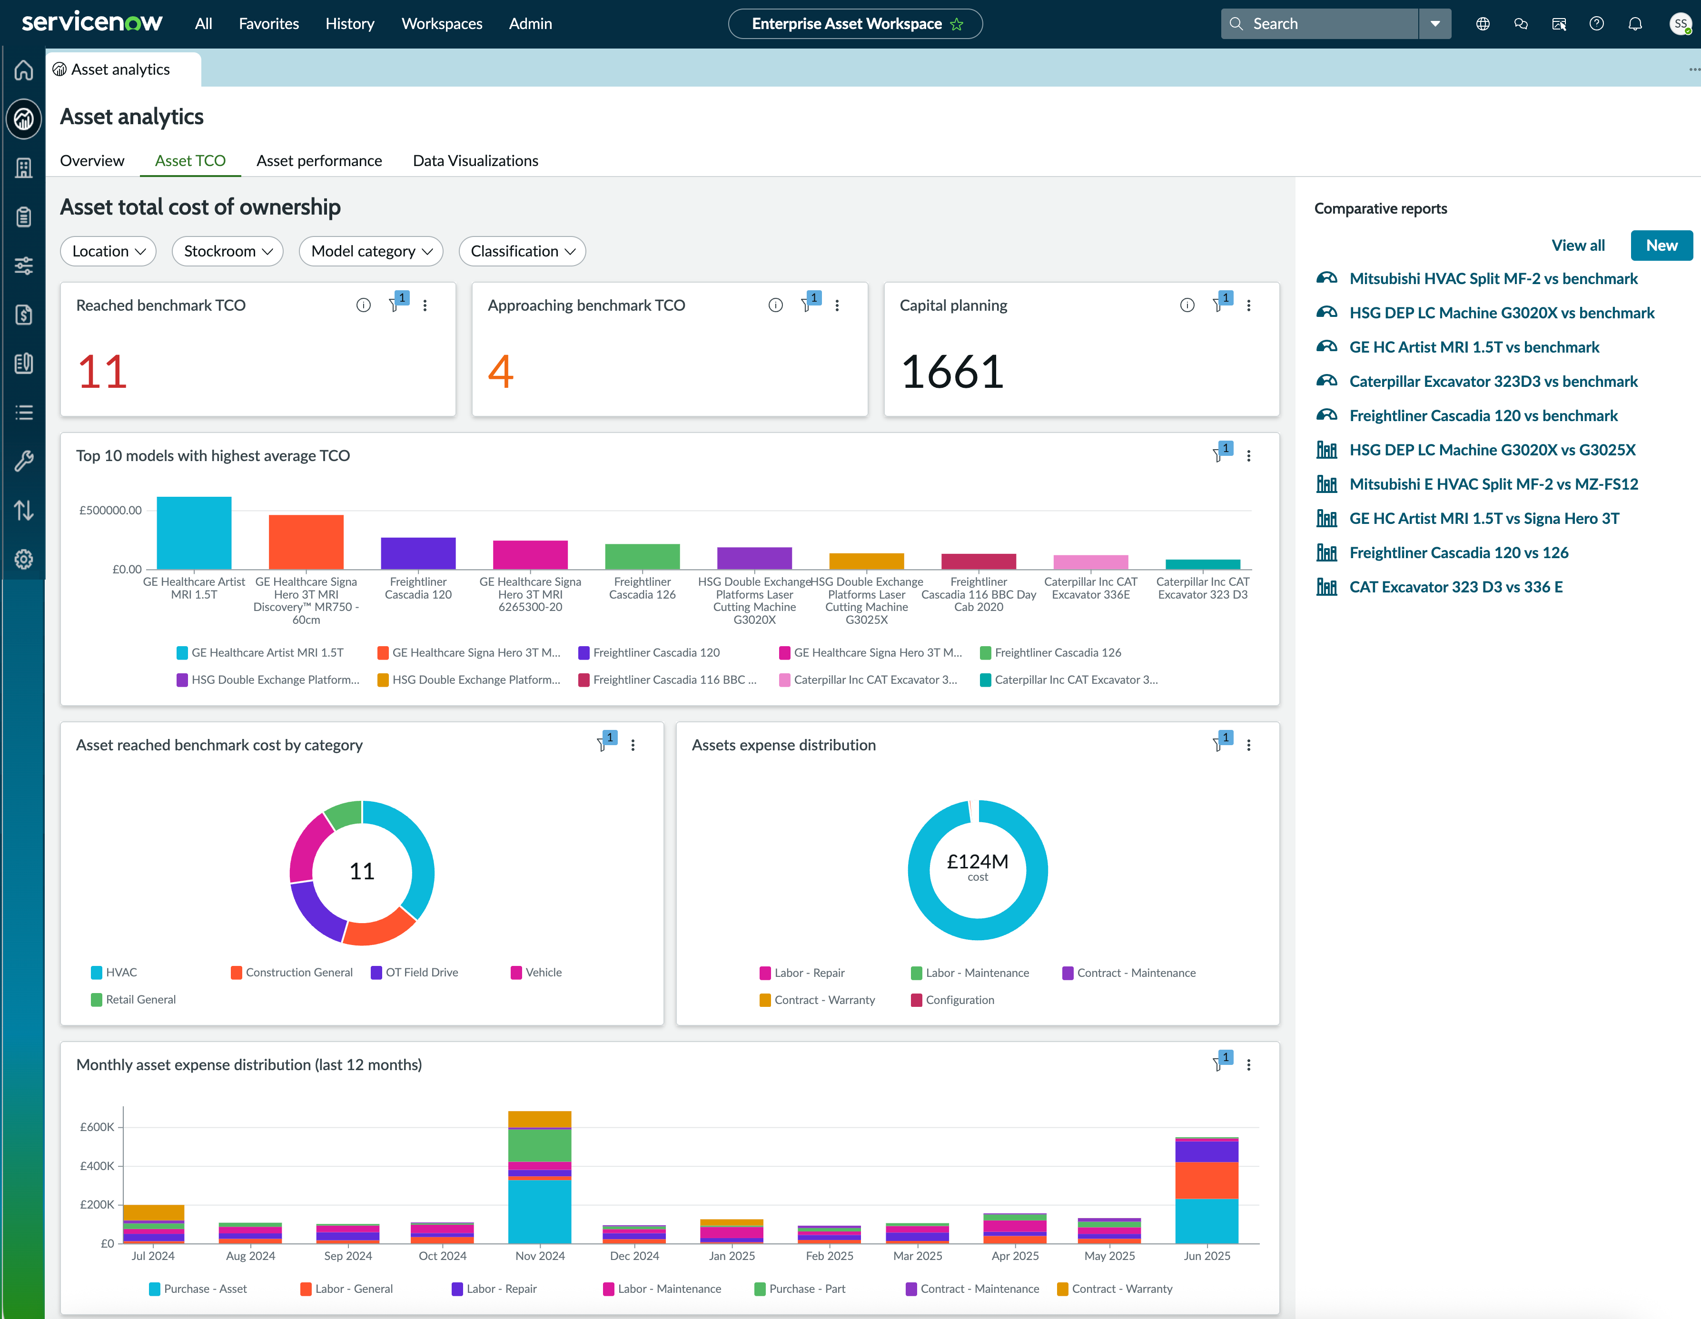Expand the Stockroom filter dropdown
This screenshot has width=1701, height=1319.
click(227, 252)
